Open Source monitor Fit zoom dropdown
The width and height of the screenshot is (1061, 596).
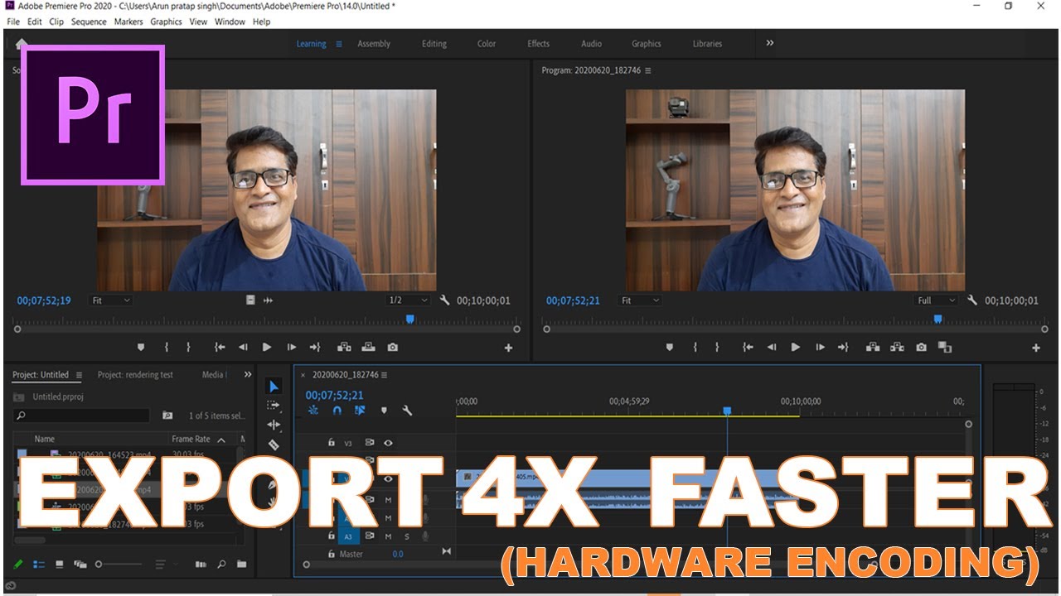point(110,300)
